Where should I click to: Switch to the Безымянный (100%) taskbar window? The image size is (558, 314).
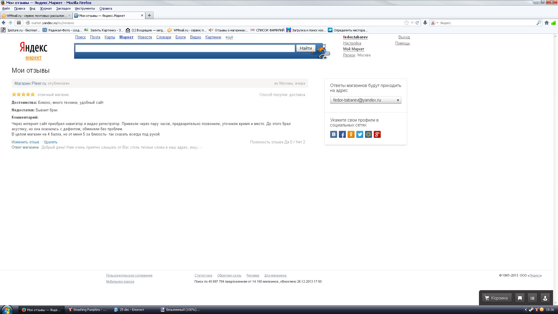(x=180, y=310)
